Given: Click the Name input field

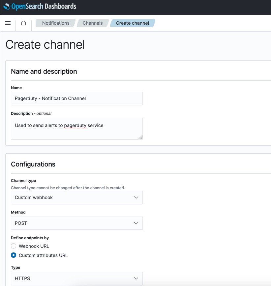Looking at the screenshot, I should [77, 98].
